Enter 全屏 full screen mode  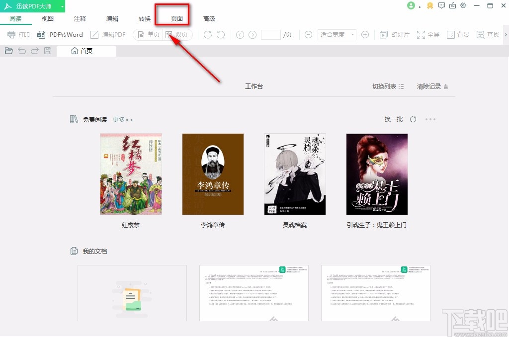(x=427, y=34)
